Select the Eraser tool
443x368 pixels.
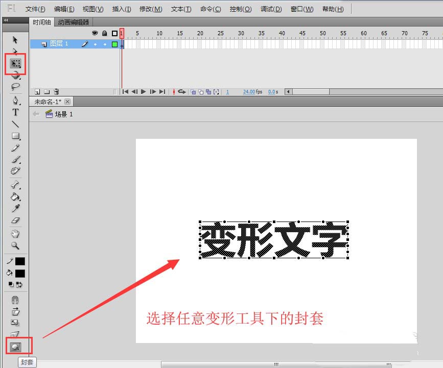tap(15, 220)
